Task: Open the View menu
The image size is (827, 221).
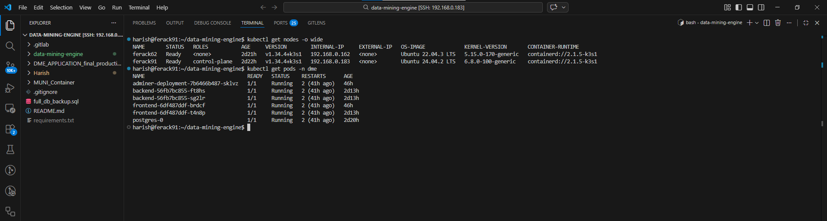Action: pyautogui.click(x=85, y=7)
